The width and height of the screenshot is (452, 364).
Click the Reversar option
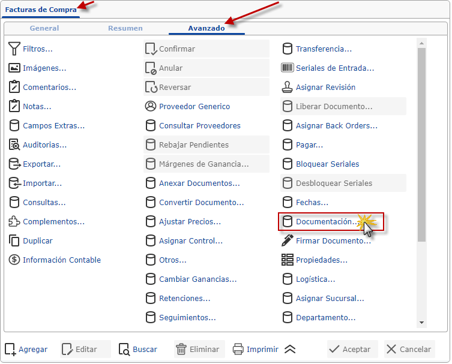pyautogui.click(x=206, y=87)
